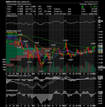Click the +1.15% percent change value
Screen dimensions: 105x107
click(x=93, y=7)
